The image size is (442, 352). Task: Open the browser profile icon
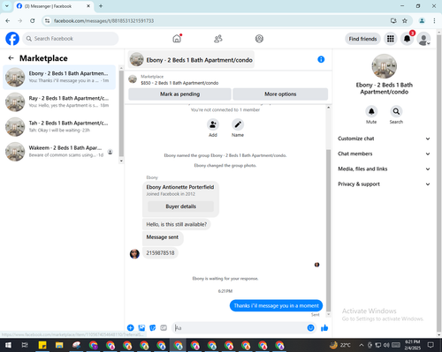click(x=422, y=20)
